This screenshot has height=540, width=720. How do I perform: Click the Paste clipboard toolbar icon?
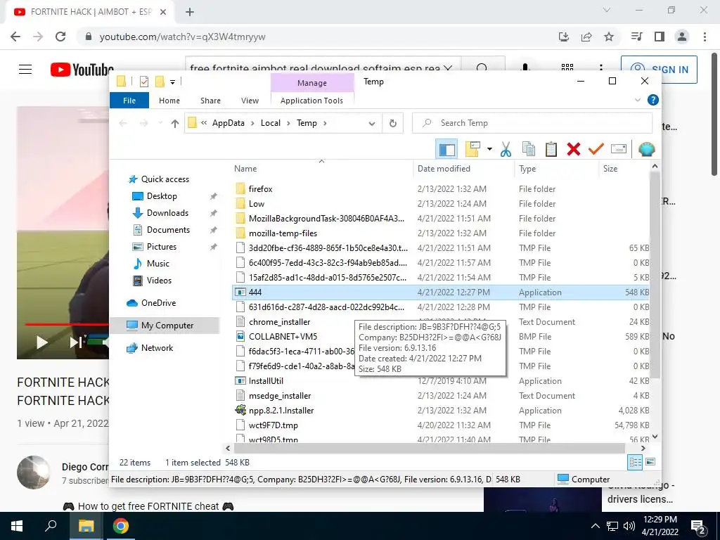point(551,149)
